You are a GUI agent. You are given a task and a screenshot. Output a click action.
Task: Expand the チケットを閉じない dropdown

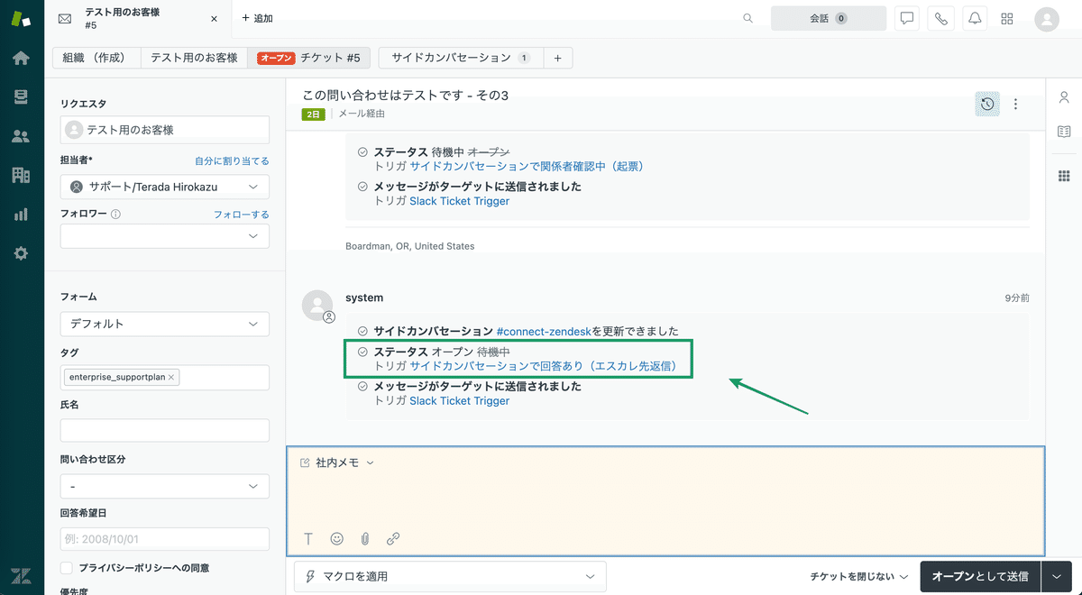pyautogui.click(x=859, y=576)
